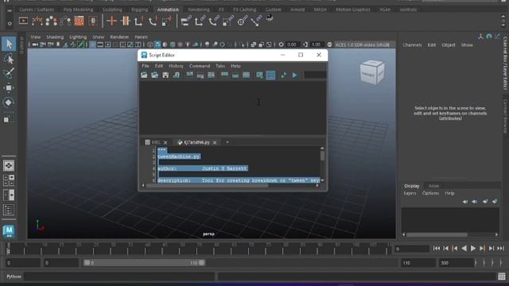Image resolution: width=509 pixels, height=286 pixels.
Task: Open the Command menu in Script Editor
Action: (x=200, y=66)
